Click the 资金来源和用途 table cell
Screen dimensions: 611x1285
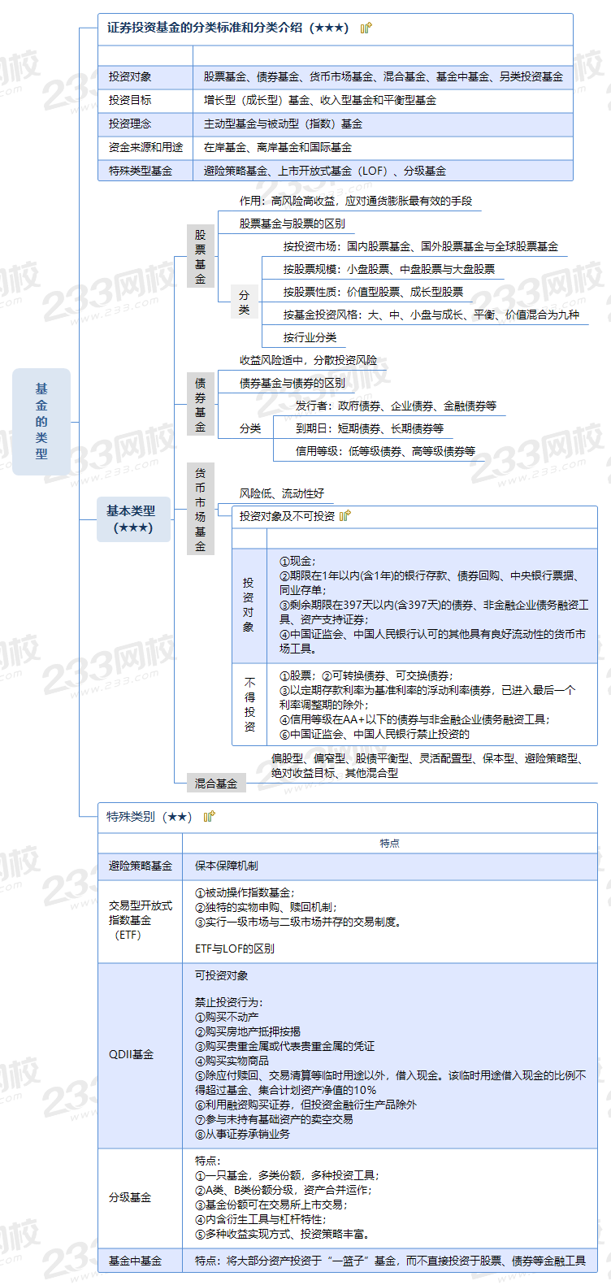[x=145, y=147]
